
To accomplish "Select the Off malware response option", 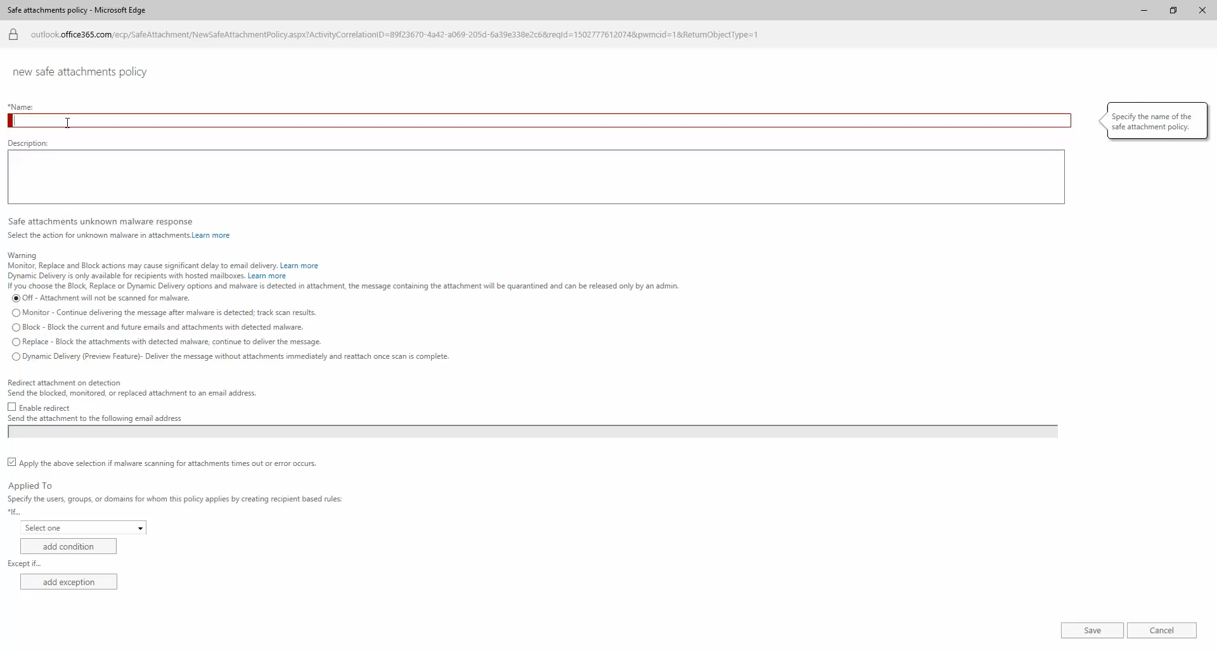I will 16,299.
